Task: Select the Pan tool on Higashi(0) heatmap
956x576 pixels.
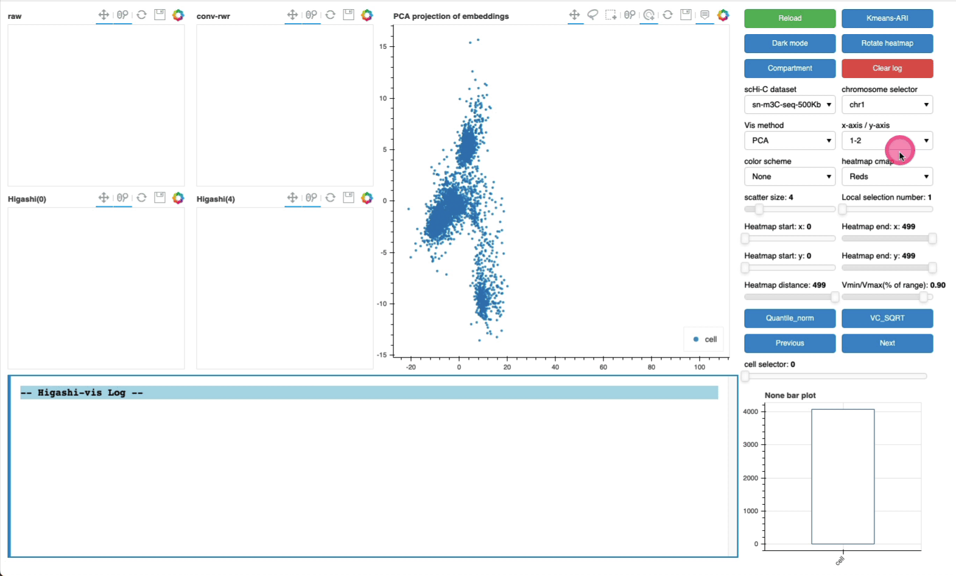Action: (104, 197)
